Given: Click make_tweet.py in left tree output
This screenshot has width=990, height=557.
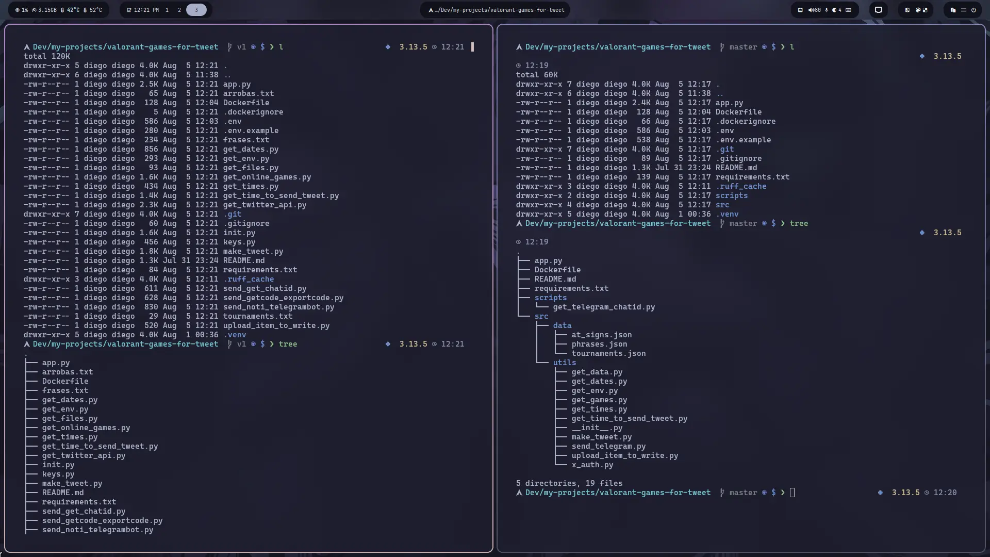Looking at the screenshot, I should click(72, 483).
